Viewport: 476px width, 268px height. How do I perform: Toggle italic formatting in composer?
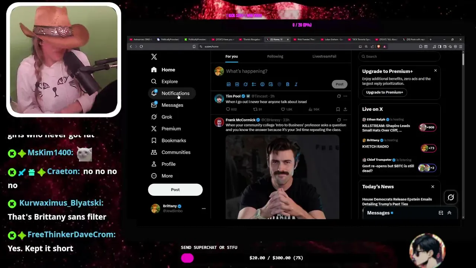point(296,84)
